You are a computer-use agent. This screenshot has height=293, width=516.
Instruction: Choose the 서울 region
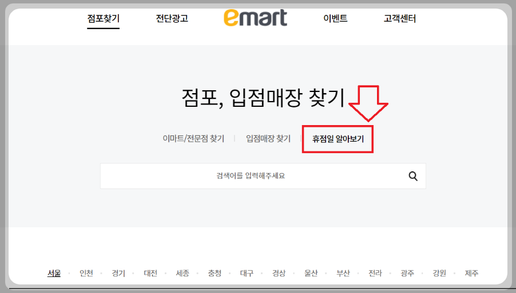tap(54, 273)
